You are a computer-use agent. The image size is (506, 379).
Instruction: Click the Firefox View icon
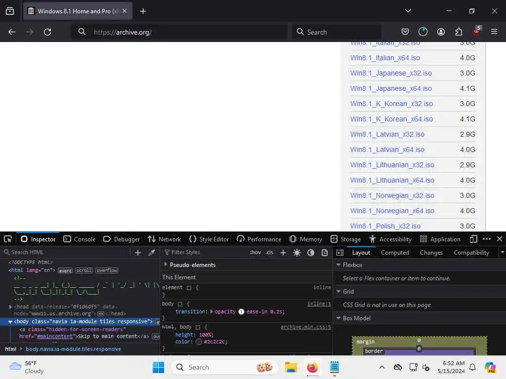pos(10,11)
